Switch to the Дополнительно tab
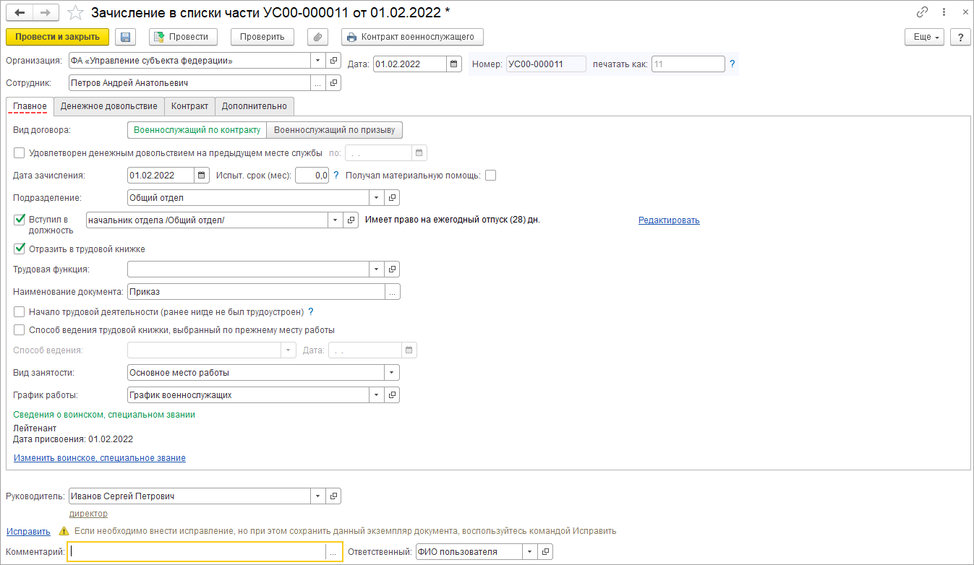The image size is (974, 565). tap(254, 106)
